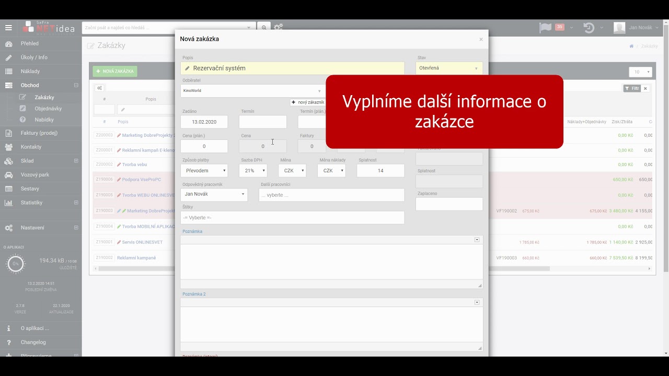The height and width of the screenshot is (376, 669).
Task: Open the Měna dropdown CZK
Action: pyautogui.click(x=292, y=170)
